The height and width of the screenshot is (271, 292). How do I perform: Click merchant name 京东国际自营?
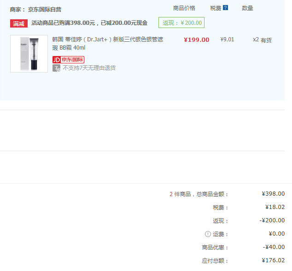[x=45, y=10]
